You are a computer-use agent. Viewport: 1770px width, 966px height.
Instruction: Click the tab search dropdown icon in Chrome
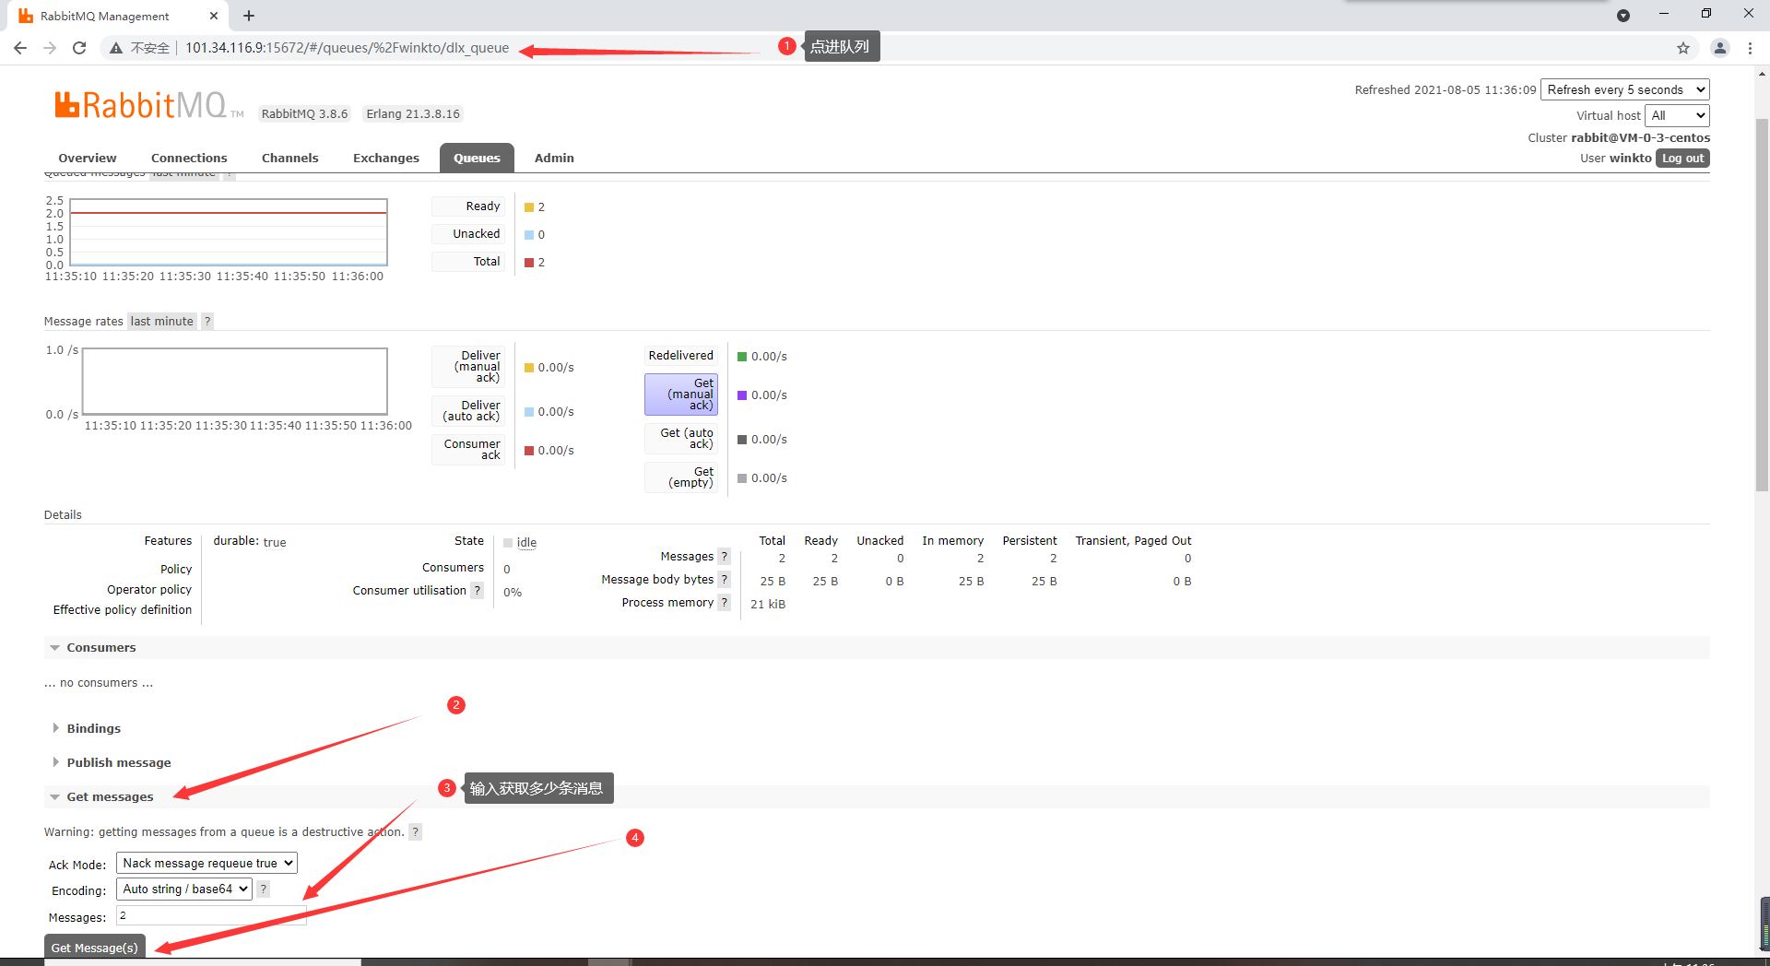(x=1623, y=16)
